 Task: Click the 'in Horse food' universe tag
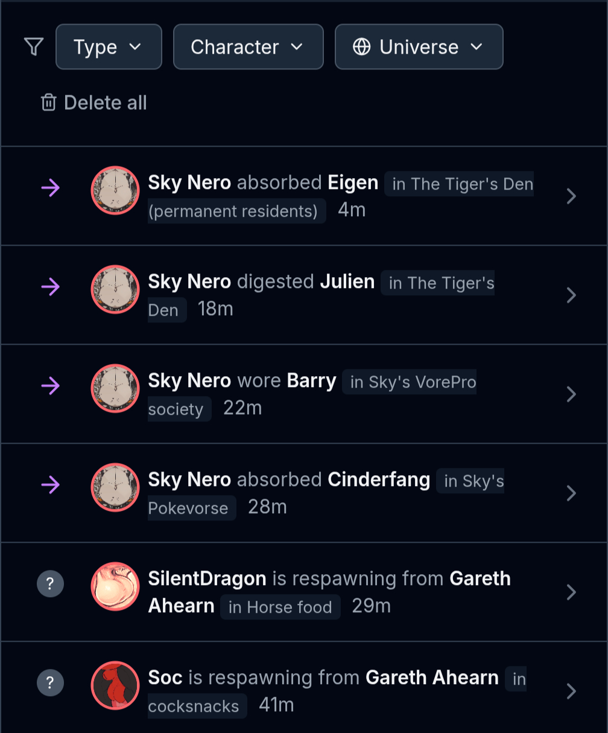280,607
